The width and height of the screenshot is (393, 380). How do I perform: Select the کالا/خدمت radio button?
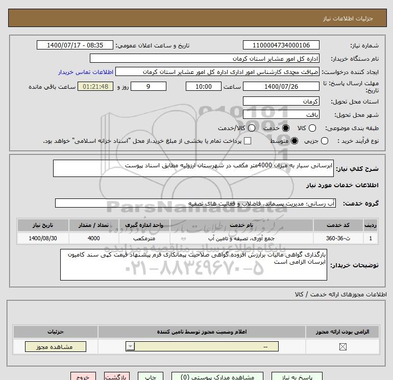coord(252,128)
